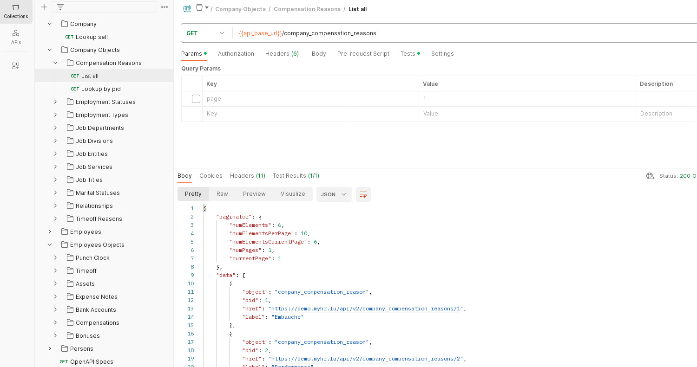
Task: Select the Marital Statuses folder
Action: tap(98, 193)
